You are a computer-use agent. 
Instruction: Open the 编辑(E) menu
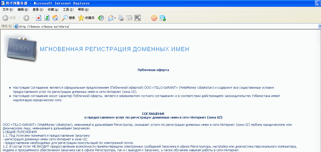coord(23,10)
